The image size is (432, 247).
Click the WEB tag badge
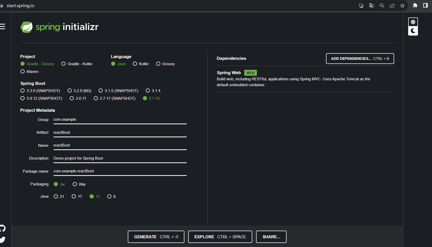(x=250, y=73)
